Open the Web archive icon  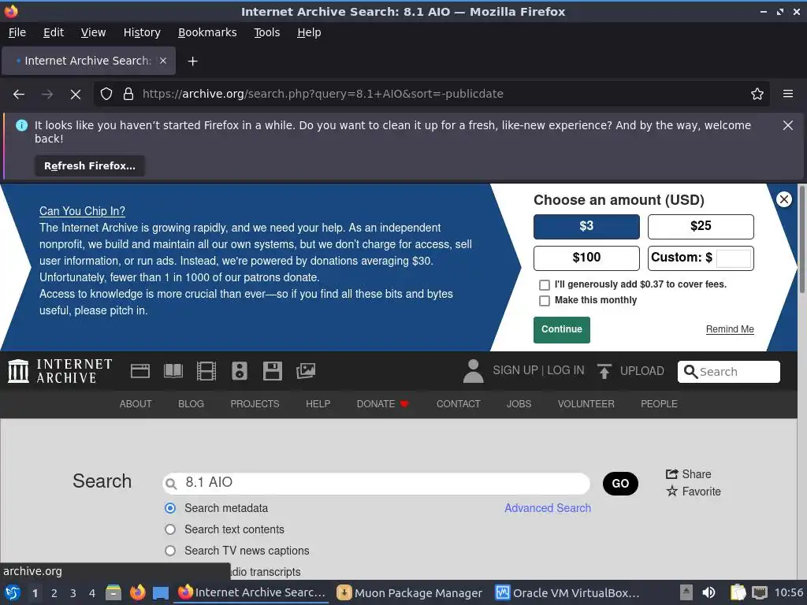140,371
